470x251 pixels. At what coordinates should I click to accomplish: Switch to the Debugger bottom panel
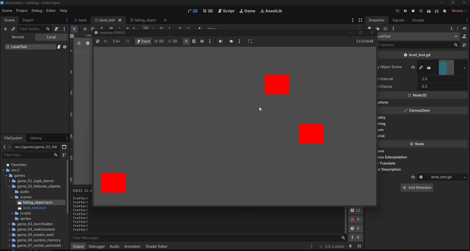click(x=97, y=246)
